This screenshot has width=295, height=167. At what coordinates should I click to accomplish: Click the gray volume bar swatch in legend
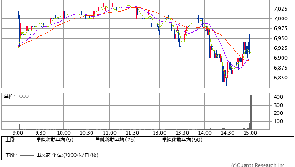27,155
